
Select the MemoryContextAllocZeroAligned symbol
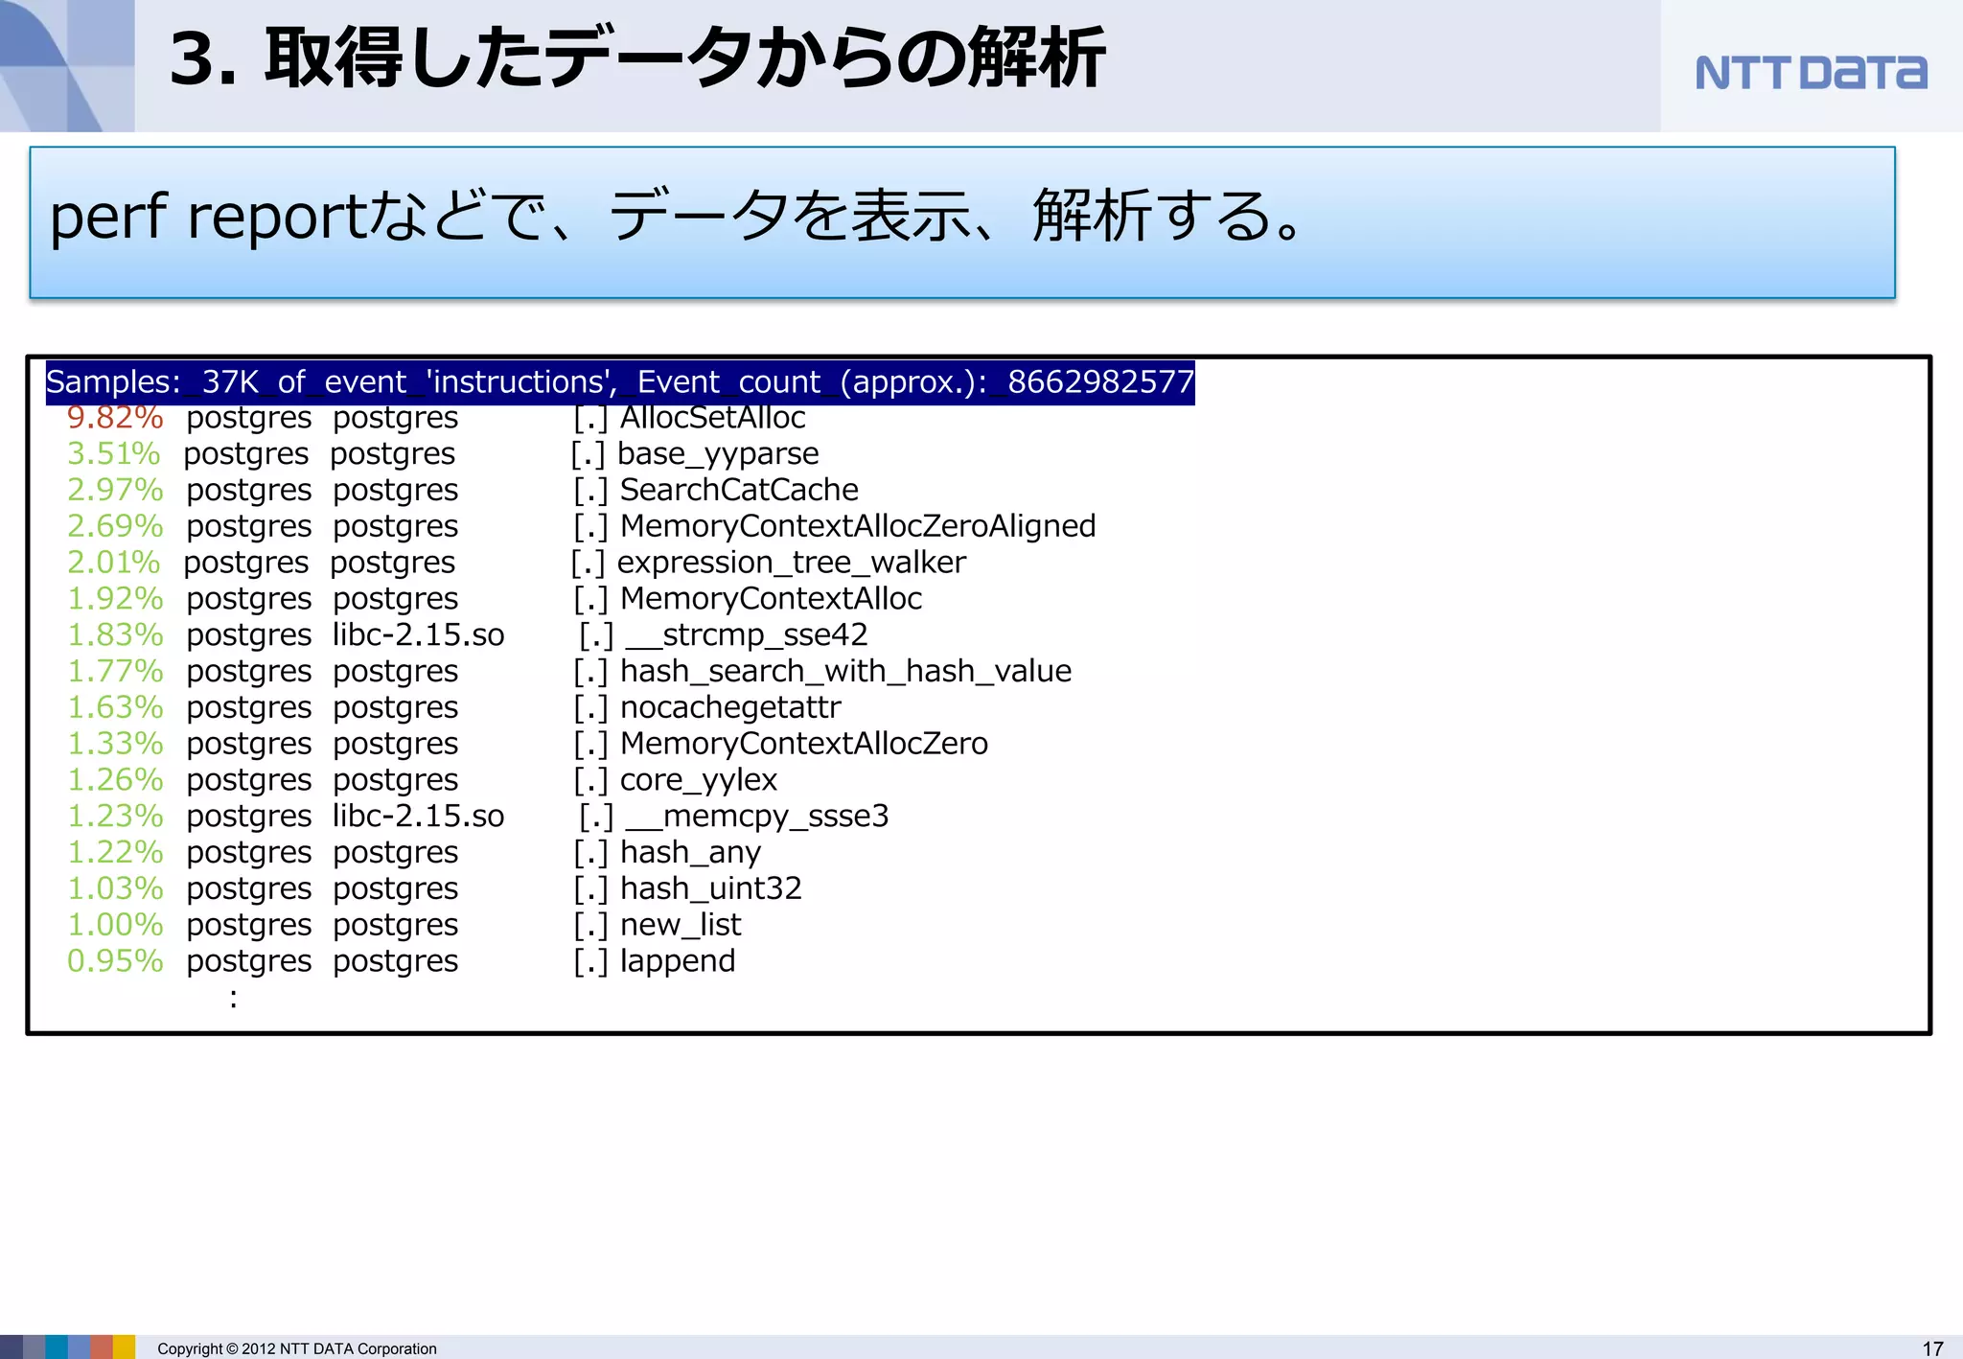pos(858,527)
